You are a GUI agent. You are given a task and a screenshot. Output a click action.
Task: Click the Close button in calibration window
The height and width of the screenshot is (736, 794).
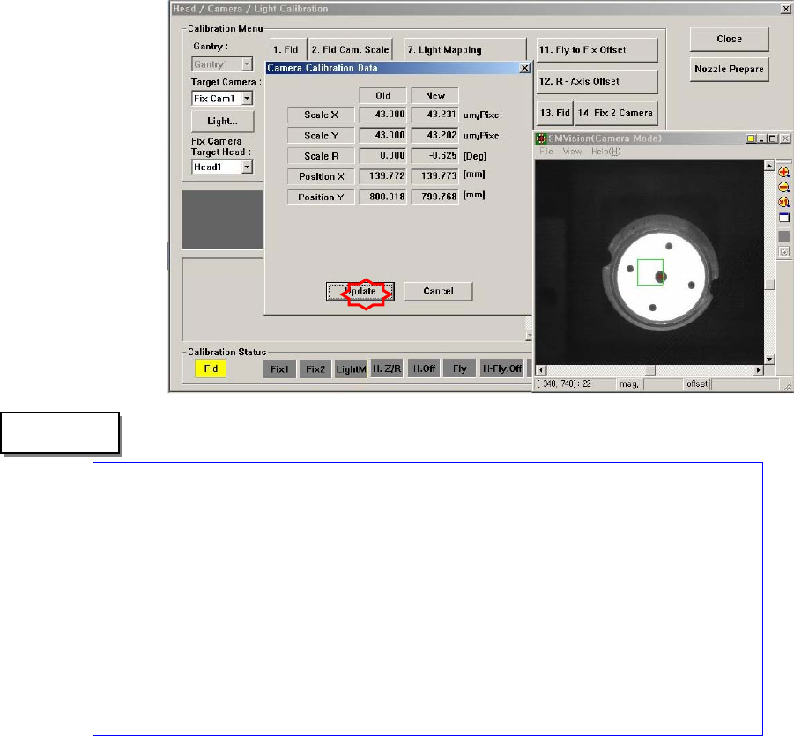[729, 39]
